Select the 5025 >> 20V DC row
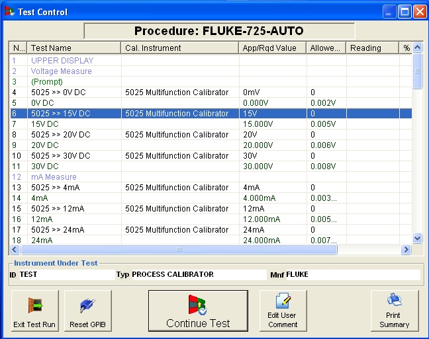The width and height of the screenshot is (429, 339). [60, 135]
